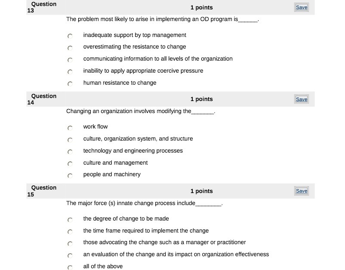
Task: Pick "those advocating the change such as a manager or practitioner"
Action: [70, 243]
